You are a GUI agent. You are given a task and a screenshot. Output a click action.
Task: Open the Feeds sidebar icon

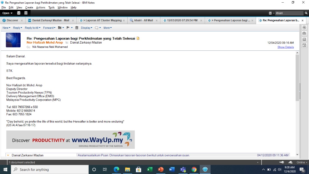click(x=304, y=39)
